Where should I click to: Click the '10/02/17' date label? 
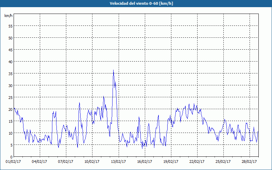pyautogui.click(x=92, y=161)
